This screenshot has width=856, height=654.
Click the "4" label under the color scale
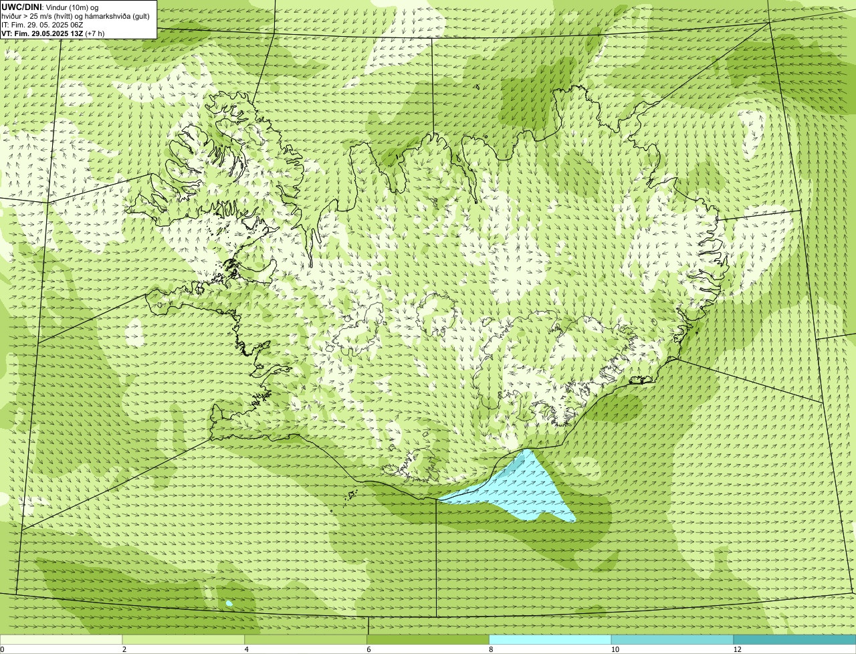tap(247, 649)
